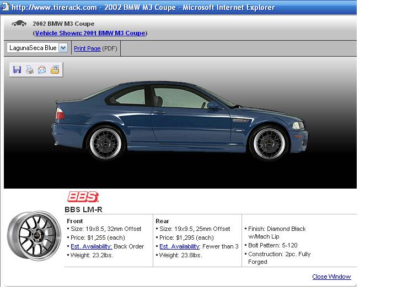Click the blue BMW M3 car image

coord(180,120)
